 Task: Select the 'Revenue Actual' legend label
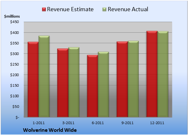(128, 9)
